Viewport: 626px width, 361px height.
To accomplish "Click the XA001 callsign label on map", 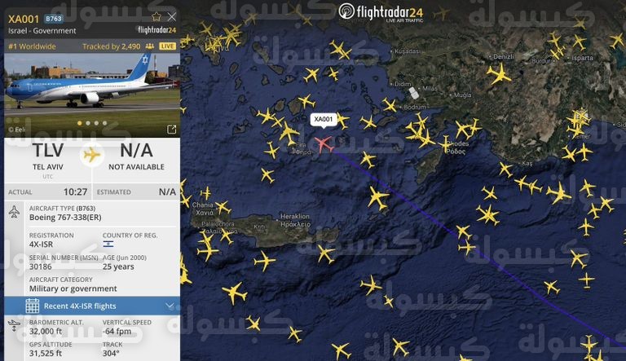I will pyautogui.click(x=324, y=119).
